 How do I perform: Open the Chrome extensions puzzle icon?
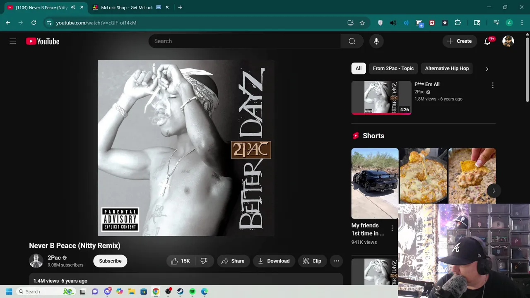click(458, 23)
